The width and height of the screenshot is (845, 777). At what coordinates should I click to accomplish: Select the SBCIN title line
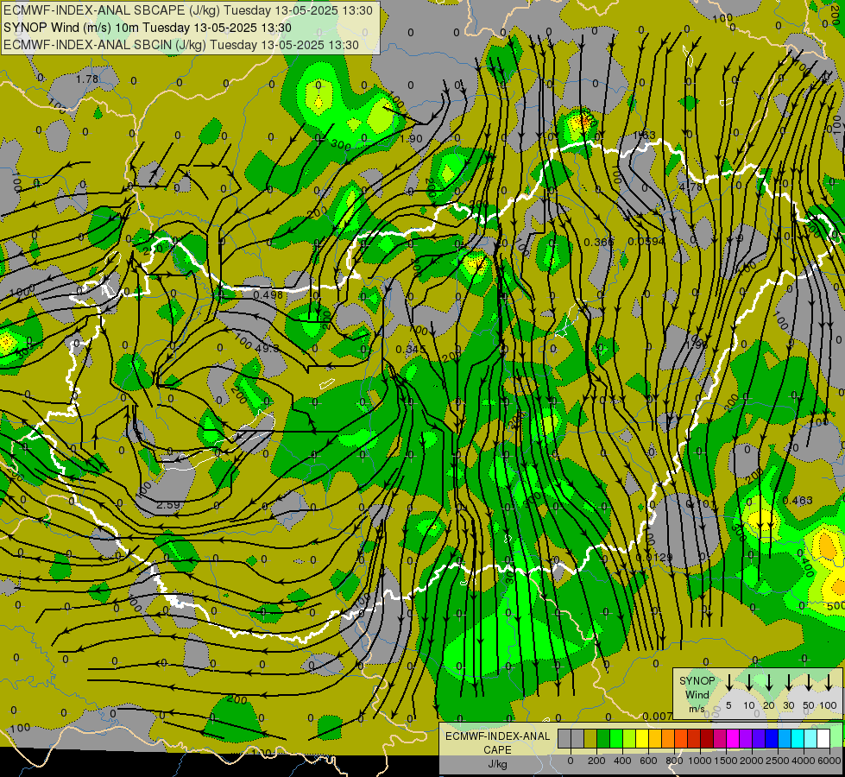180,45
